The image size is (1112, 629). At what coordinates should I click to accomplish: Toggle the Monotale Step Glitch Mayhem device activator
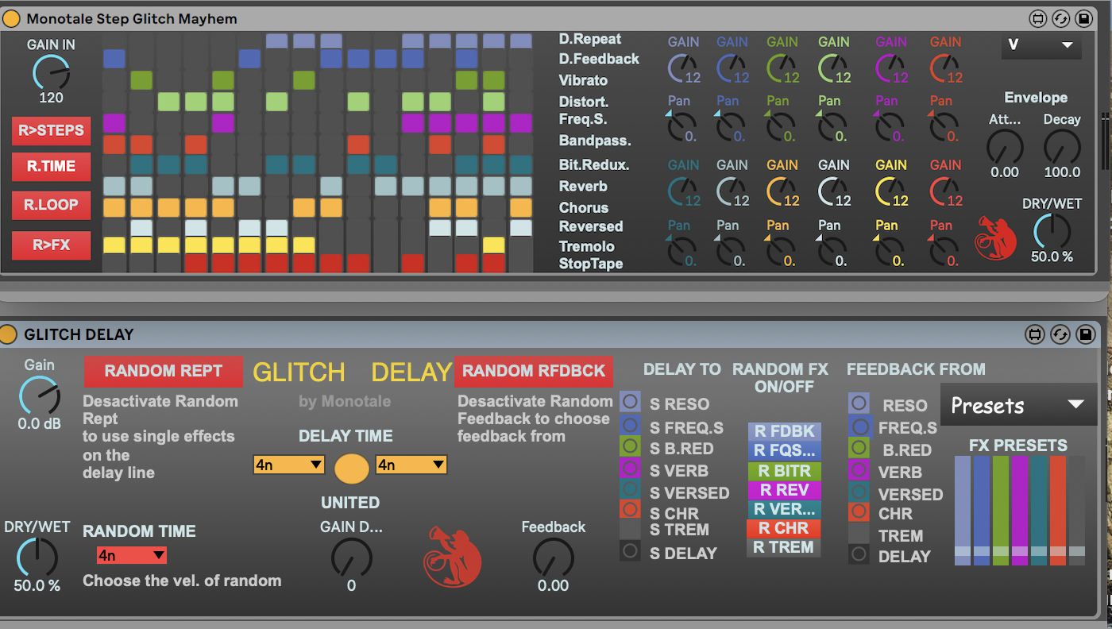click(x=11, y=18)
